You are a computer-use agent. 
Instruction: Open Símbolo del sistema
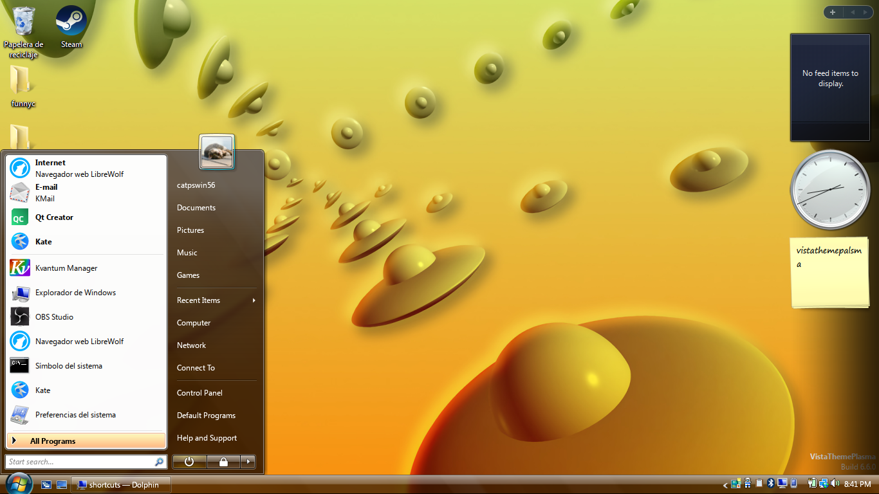(86, 366)
